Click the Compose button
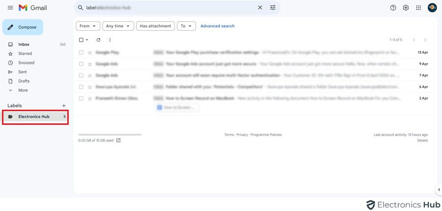The image size is (442, 211). coord(23,27)
